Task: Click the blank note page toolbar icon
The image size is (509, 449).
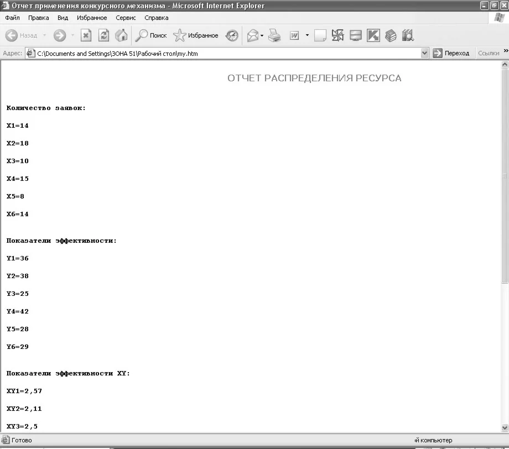Action: (320, 35)
